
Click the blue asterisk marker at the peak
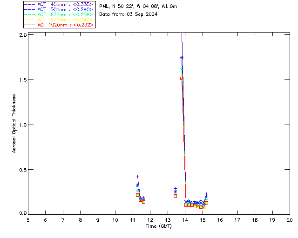[x=182, y=58]
